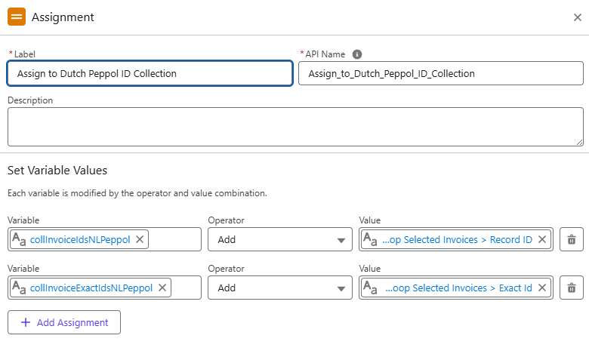589x360 pixels.
Task: Close the Assignment panel
Action: click(578, 17)
